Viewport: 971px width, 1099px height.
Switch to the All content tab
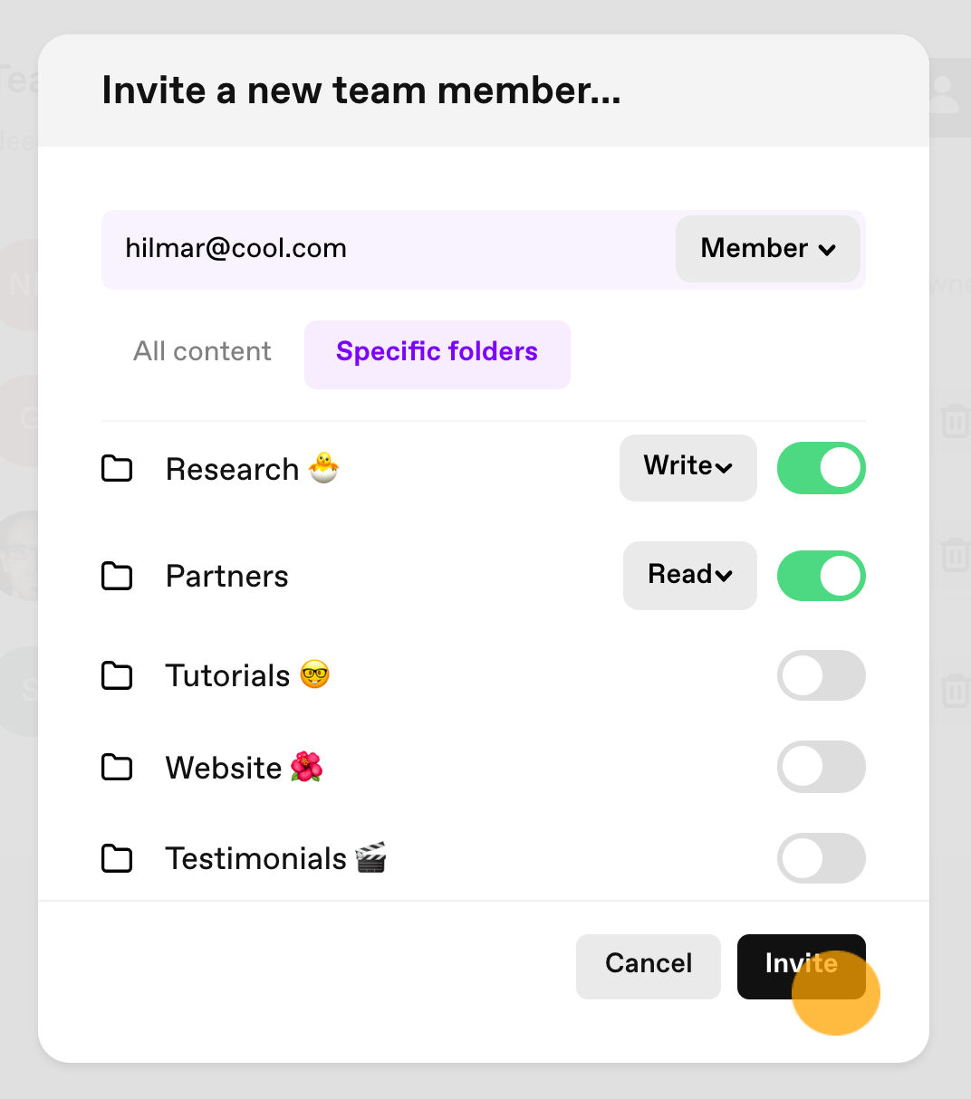[x=202, y=351]
